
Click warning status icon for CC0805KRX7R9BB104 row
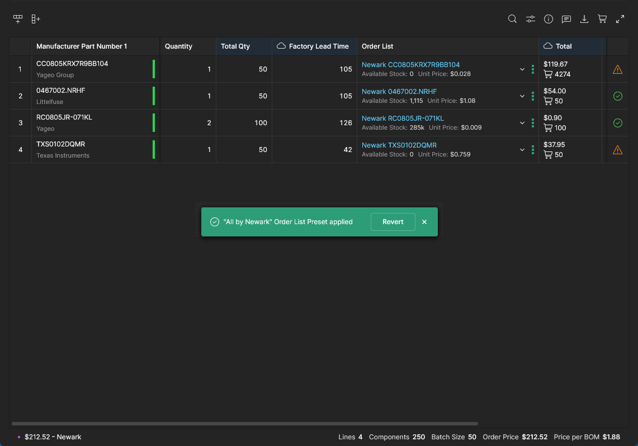coord(617,69)
